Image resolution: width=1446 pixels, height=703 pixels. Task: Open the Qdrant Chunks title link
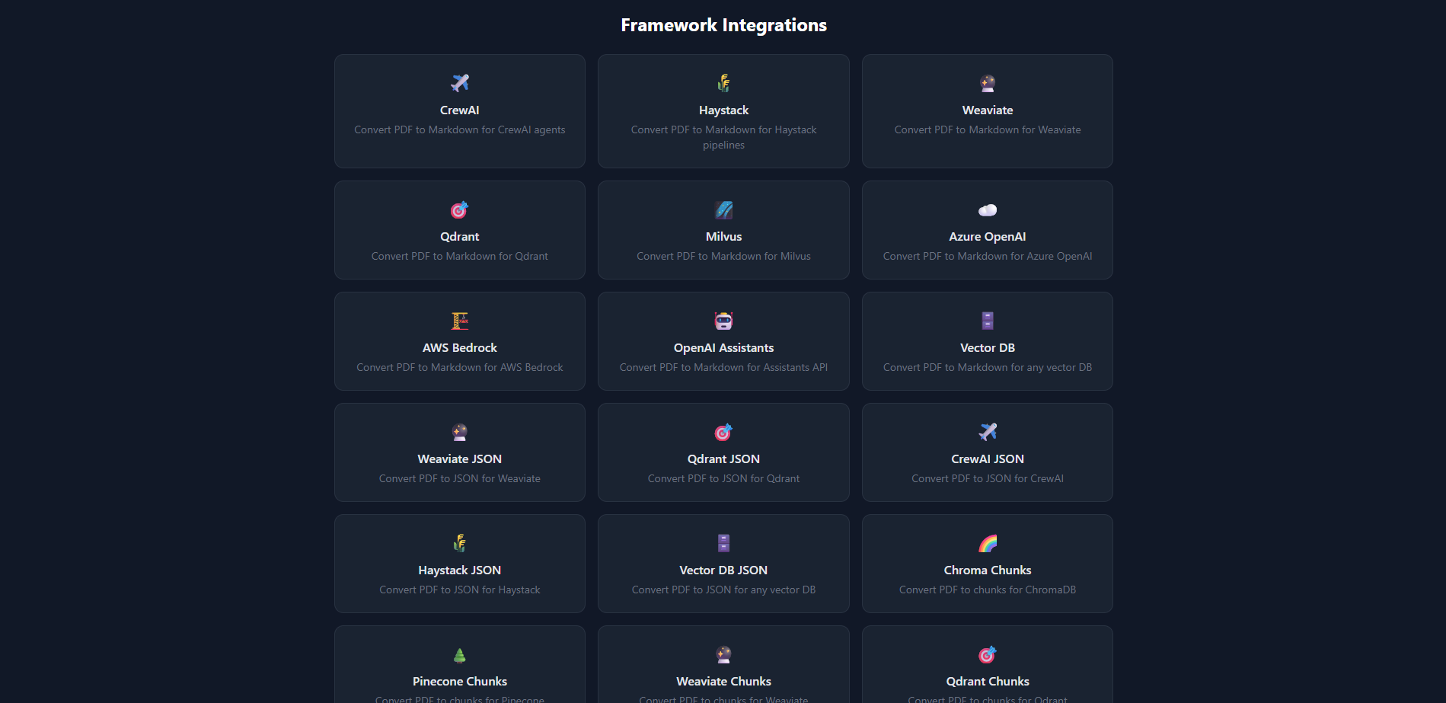988,682
